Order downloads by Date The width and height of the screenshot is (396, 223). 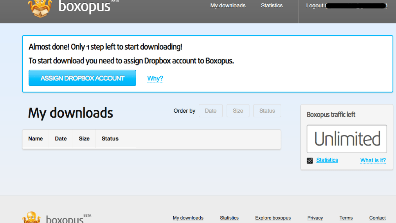211,111
